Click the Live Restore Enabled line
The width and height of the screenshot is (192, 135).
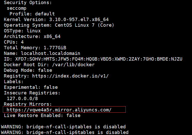tap(42, 115)
